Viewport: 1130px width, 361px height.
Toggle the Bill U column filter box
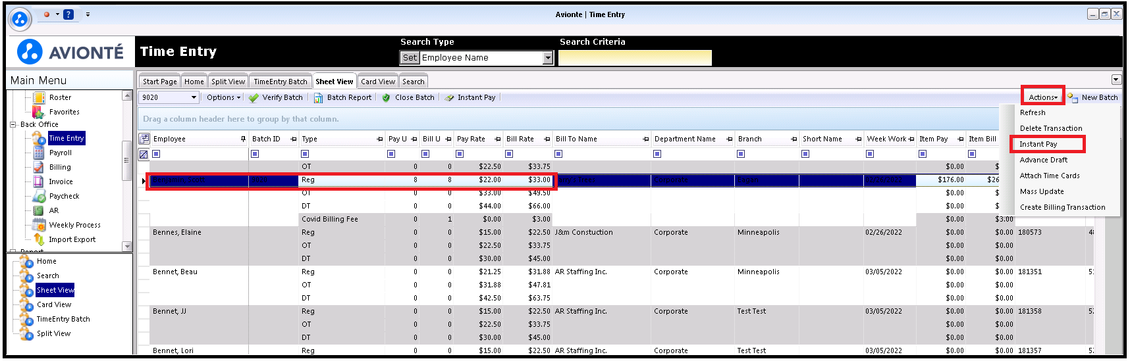pyautogui.click(x=425, y=154)
